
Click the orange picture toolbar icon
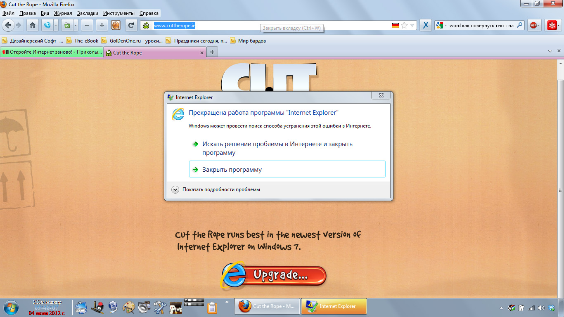[x=116, y=25]
